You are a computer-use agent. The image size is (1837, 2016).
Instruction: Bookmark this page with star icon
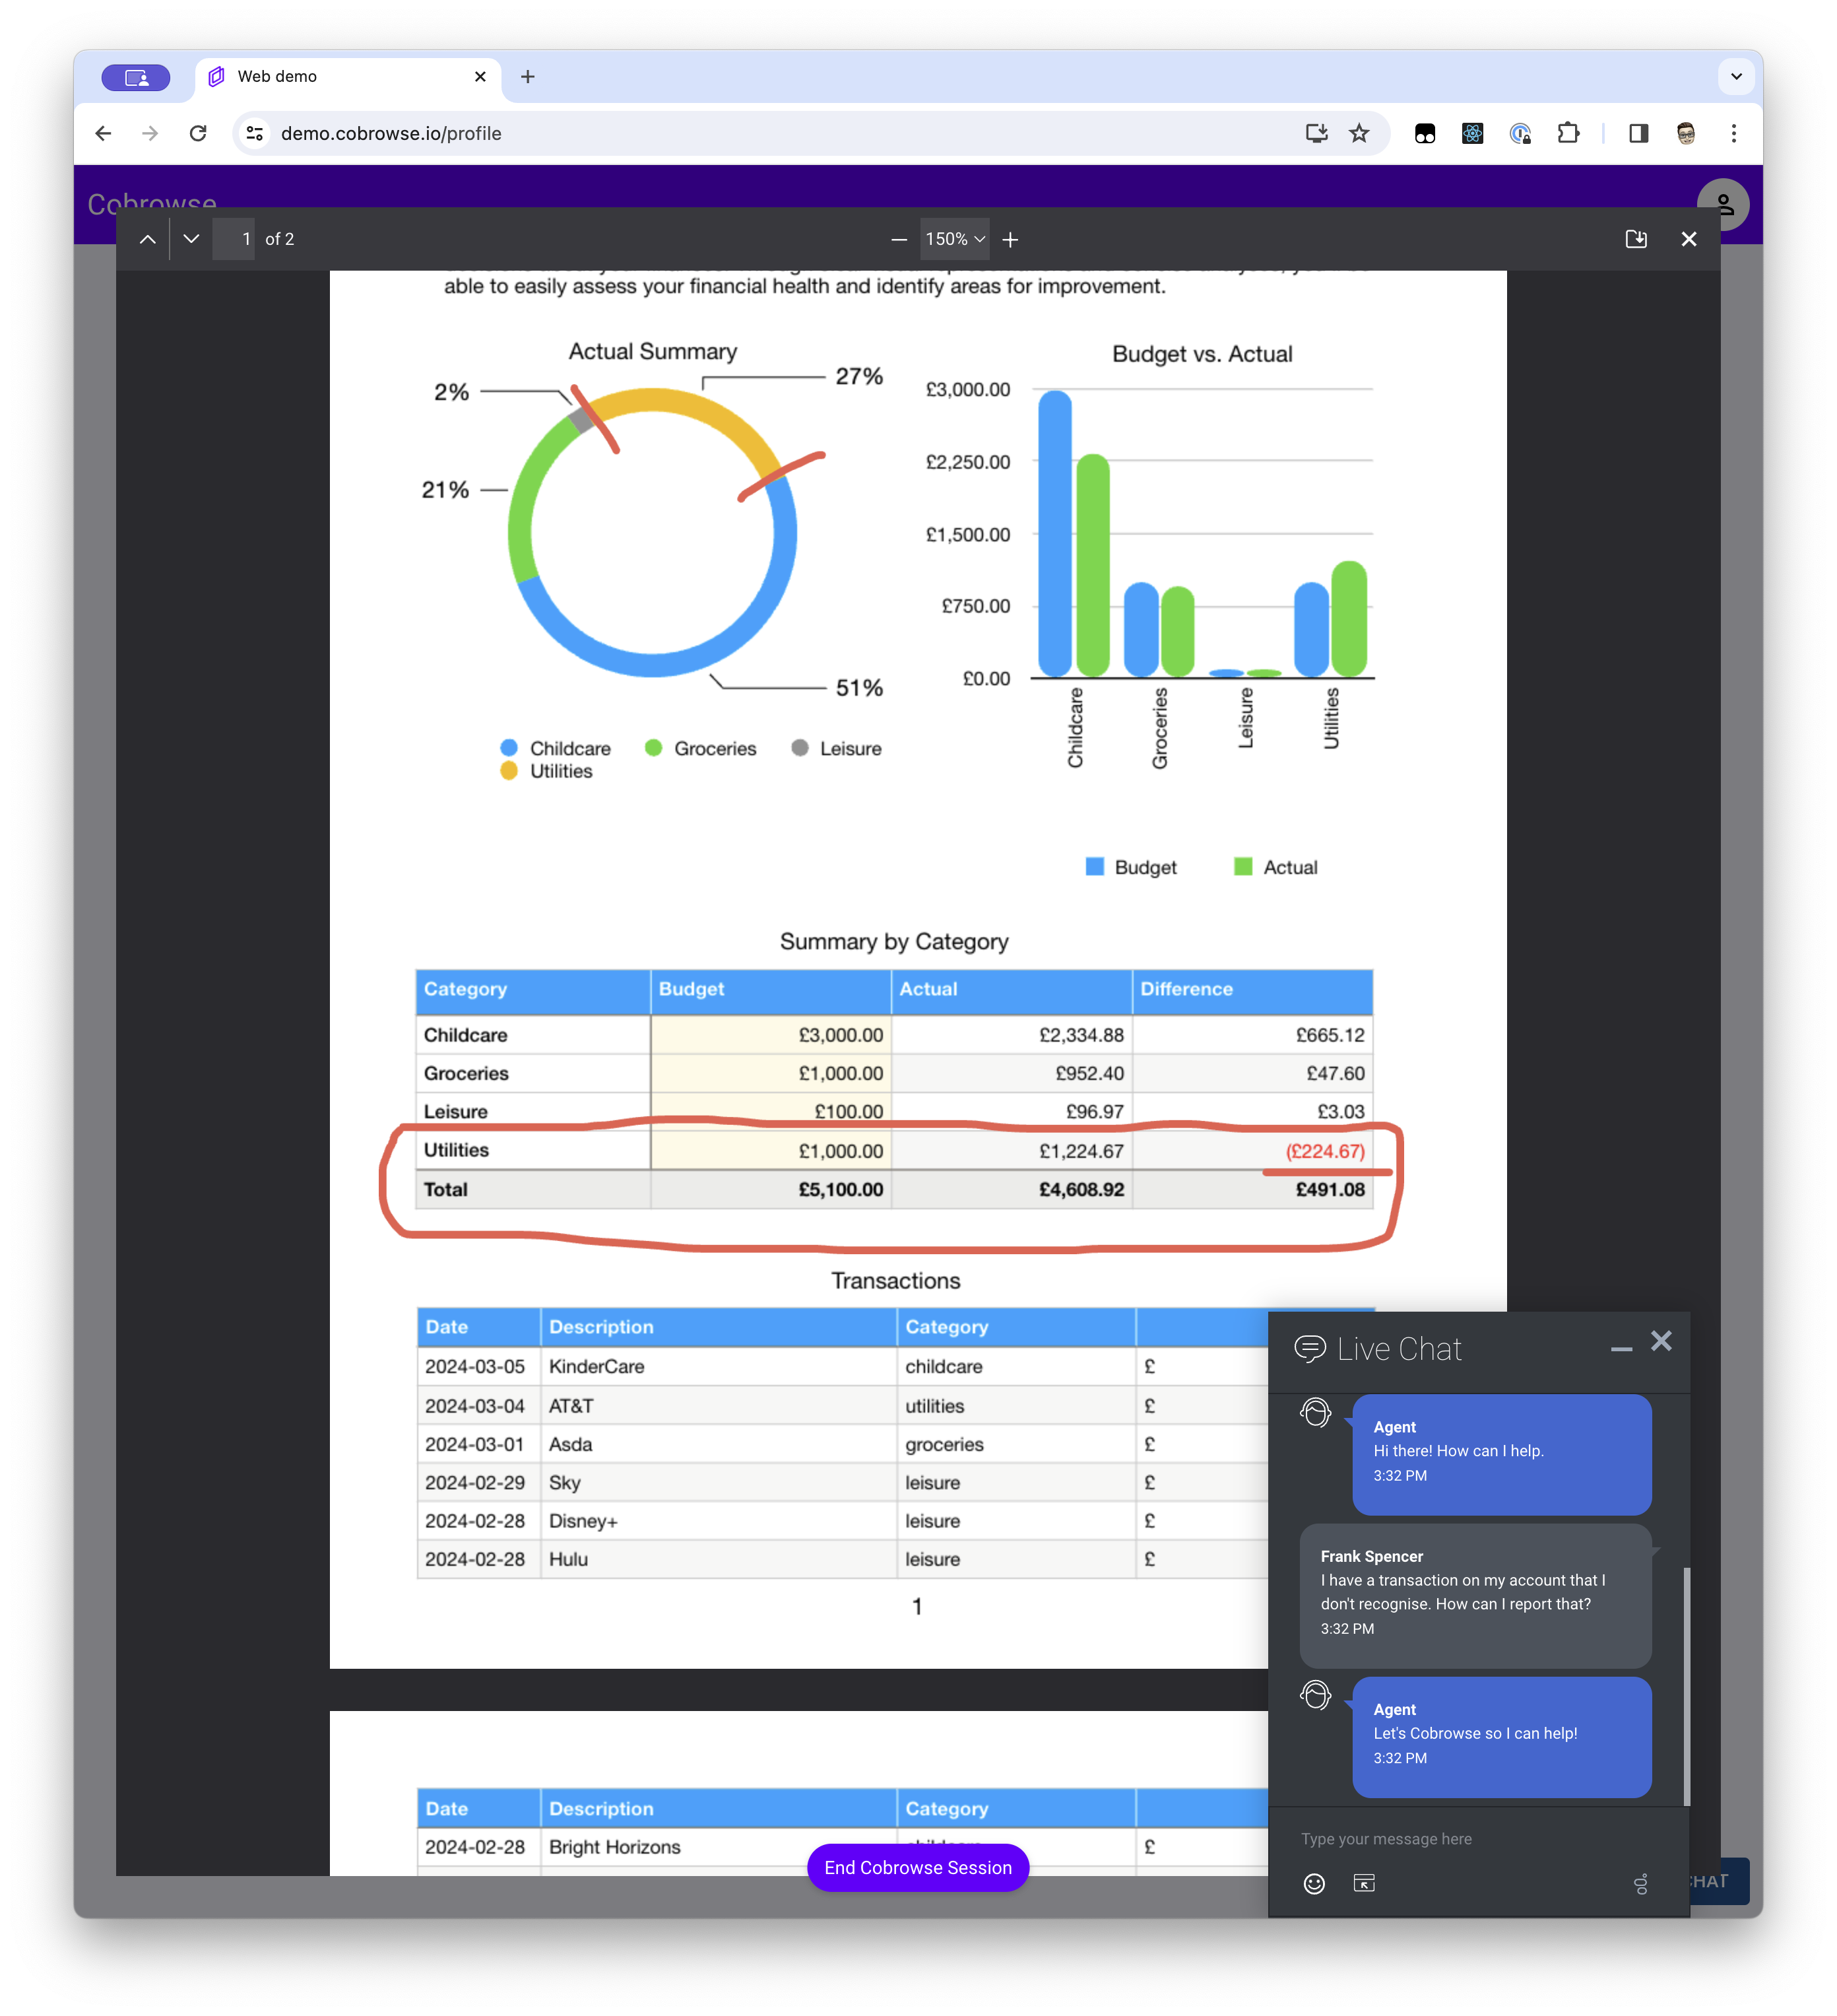1359,133
